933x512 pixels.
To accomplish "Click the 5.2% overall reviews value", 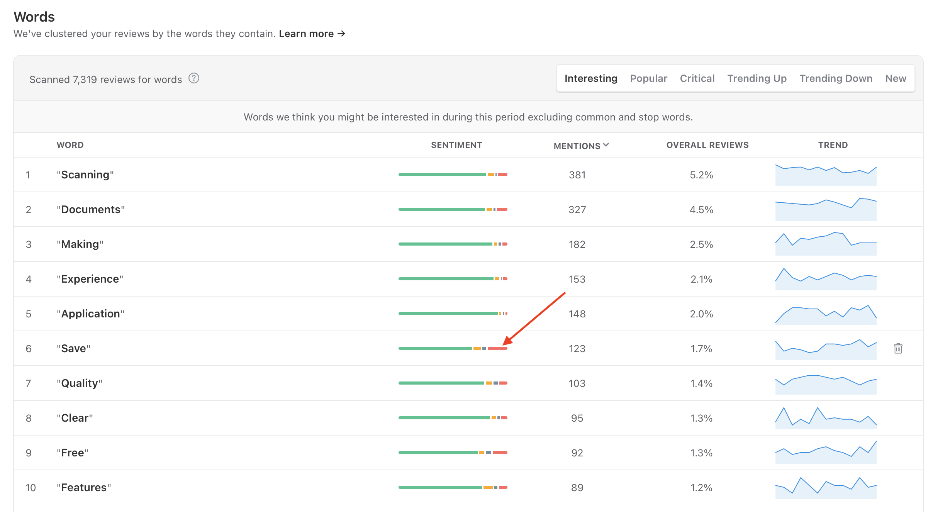I will point(701,175).
